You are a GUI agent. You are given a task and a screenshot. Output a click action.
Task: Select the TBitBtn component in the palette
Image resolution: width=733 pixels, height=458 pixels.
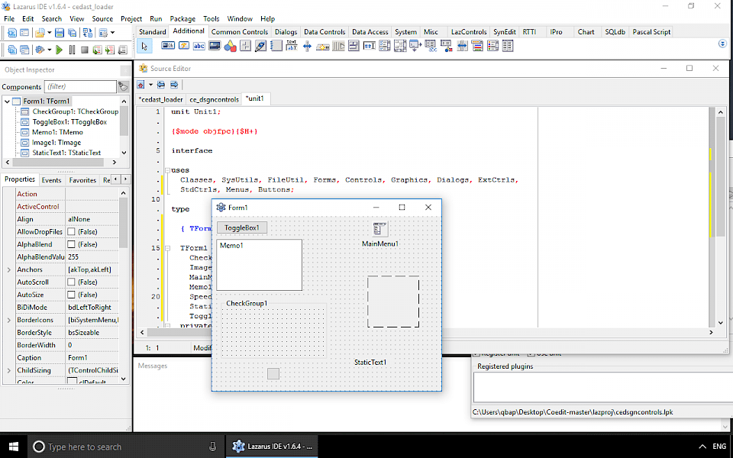pos(168,46)
